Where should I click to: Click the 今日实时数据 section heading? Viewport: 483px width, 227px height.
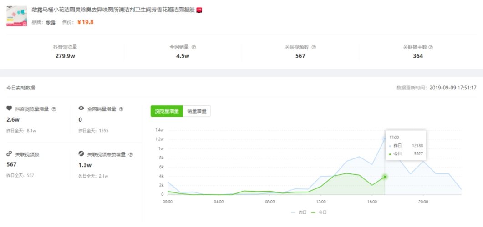(20, 88)
